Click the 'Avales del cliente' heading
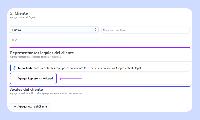 [x=26, y=89]
